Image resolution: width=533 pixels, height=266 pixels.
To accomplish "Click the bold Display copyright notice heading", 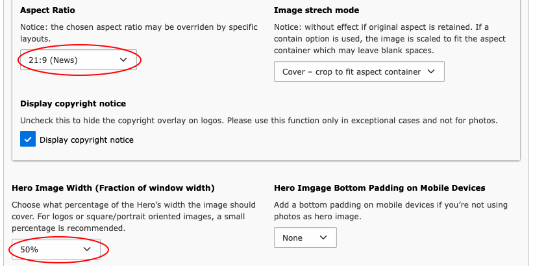I will coord(73,104).
